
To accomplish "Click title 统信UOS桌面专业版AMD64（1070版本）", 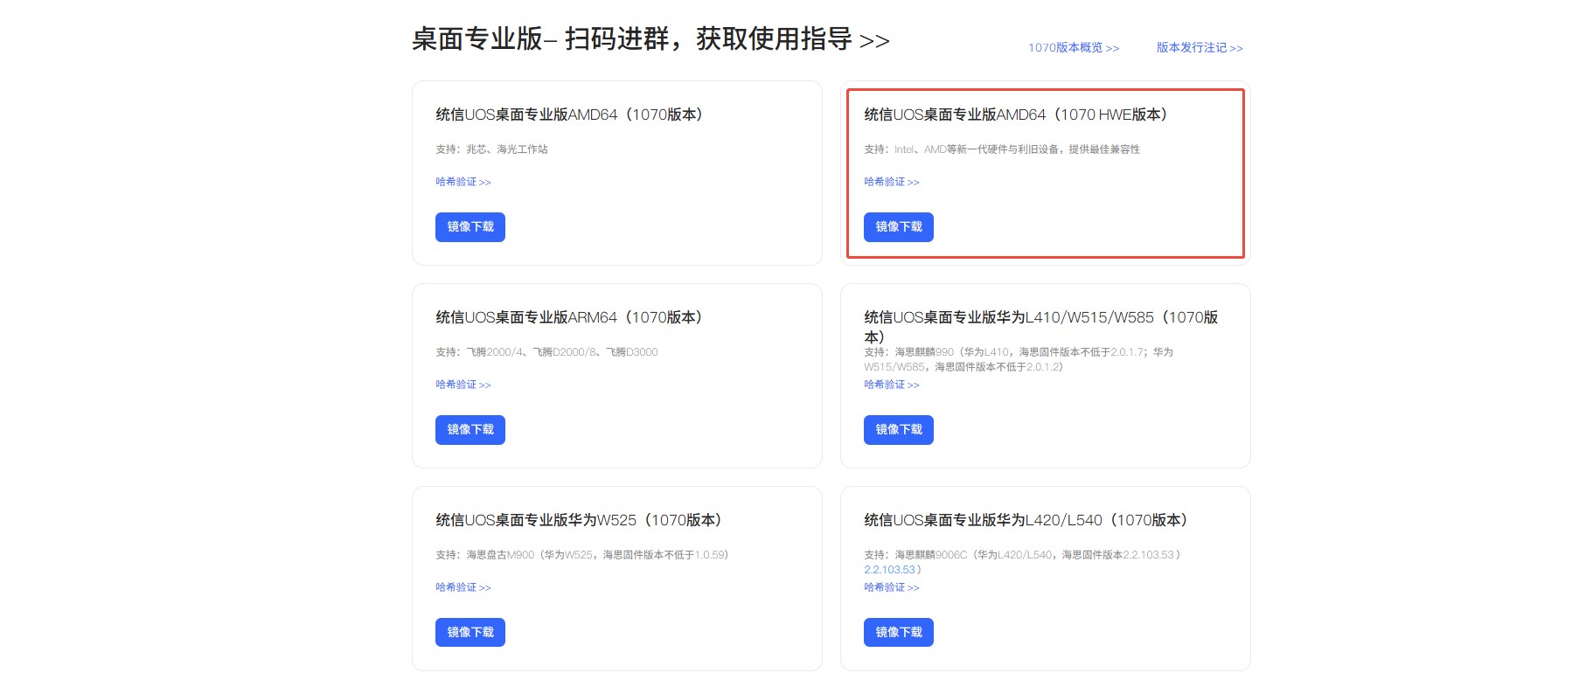I will (x=573, y=114).
